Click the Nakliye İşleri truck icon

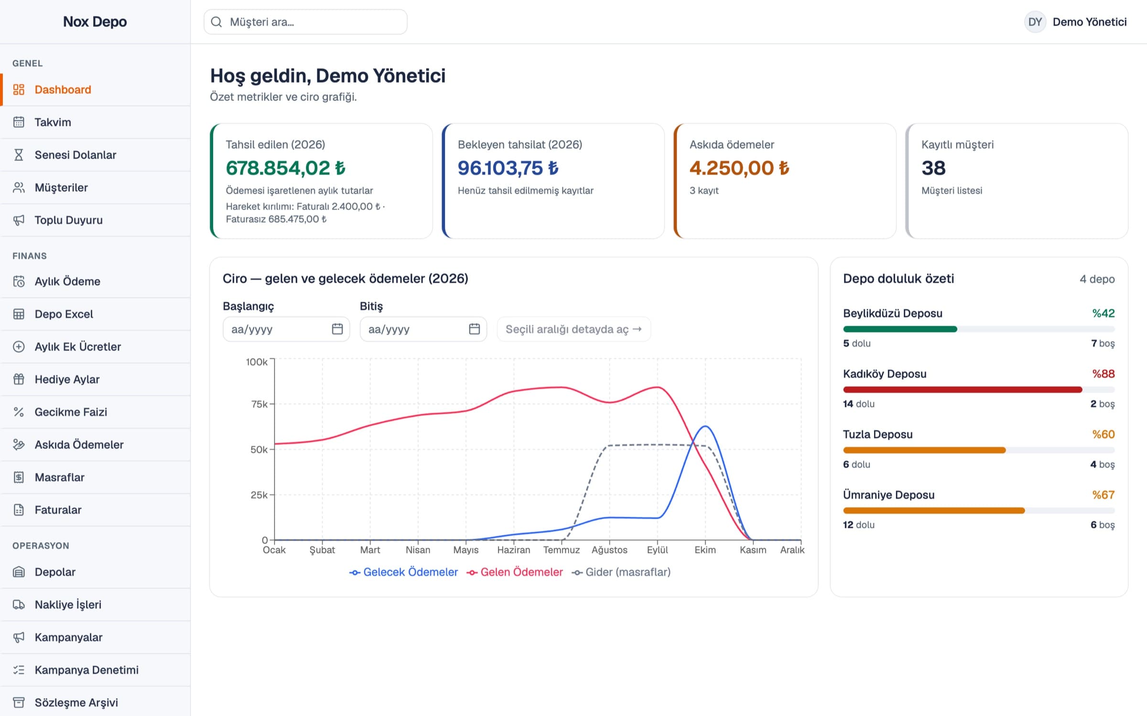coord(19,604)
